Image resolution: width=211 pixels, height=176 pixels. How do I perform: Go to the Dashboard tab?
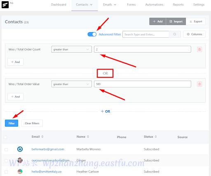pos(59,5)
